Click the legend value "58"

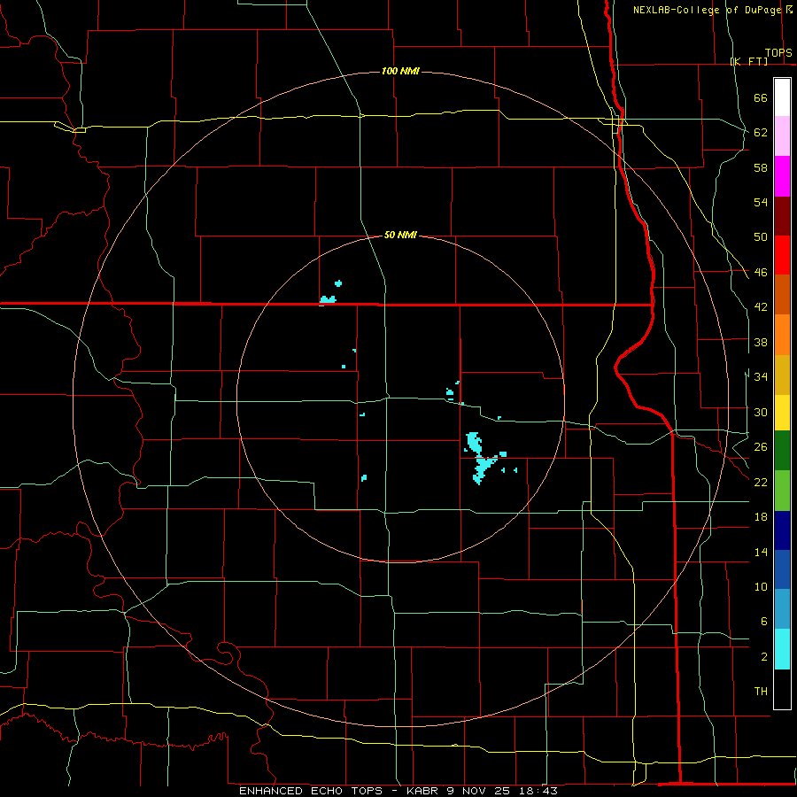coord(761,167)
